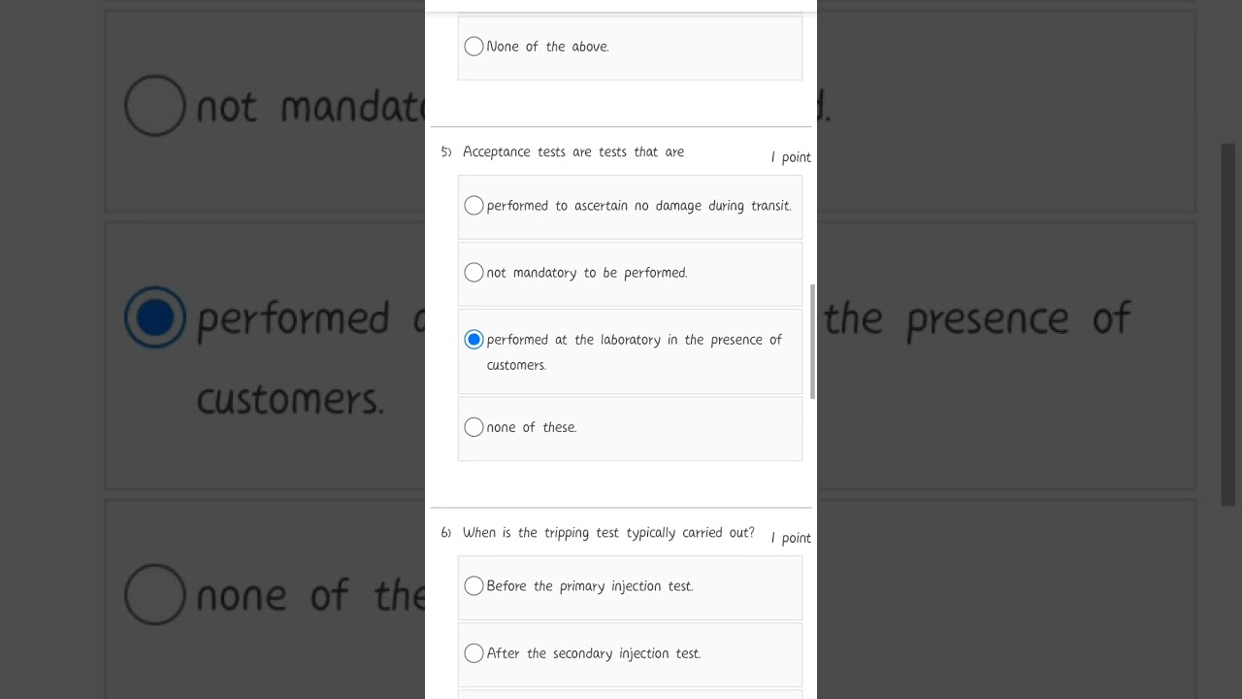Screen dimensions: 1242x699
Task: Click question text "Acceptance tests are tests that are"
Action: point(573,152)
